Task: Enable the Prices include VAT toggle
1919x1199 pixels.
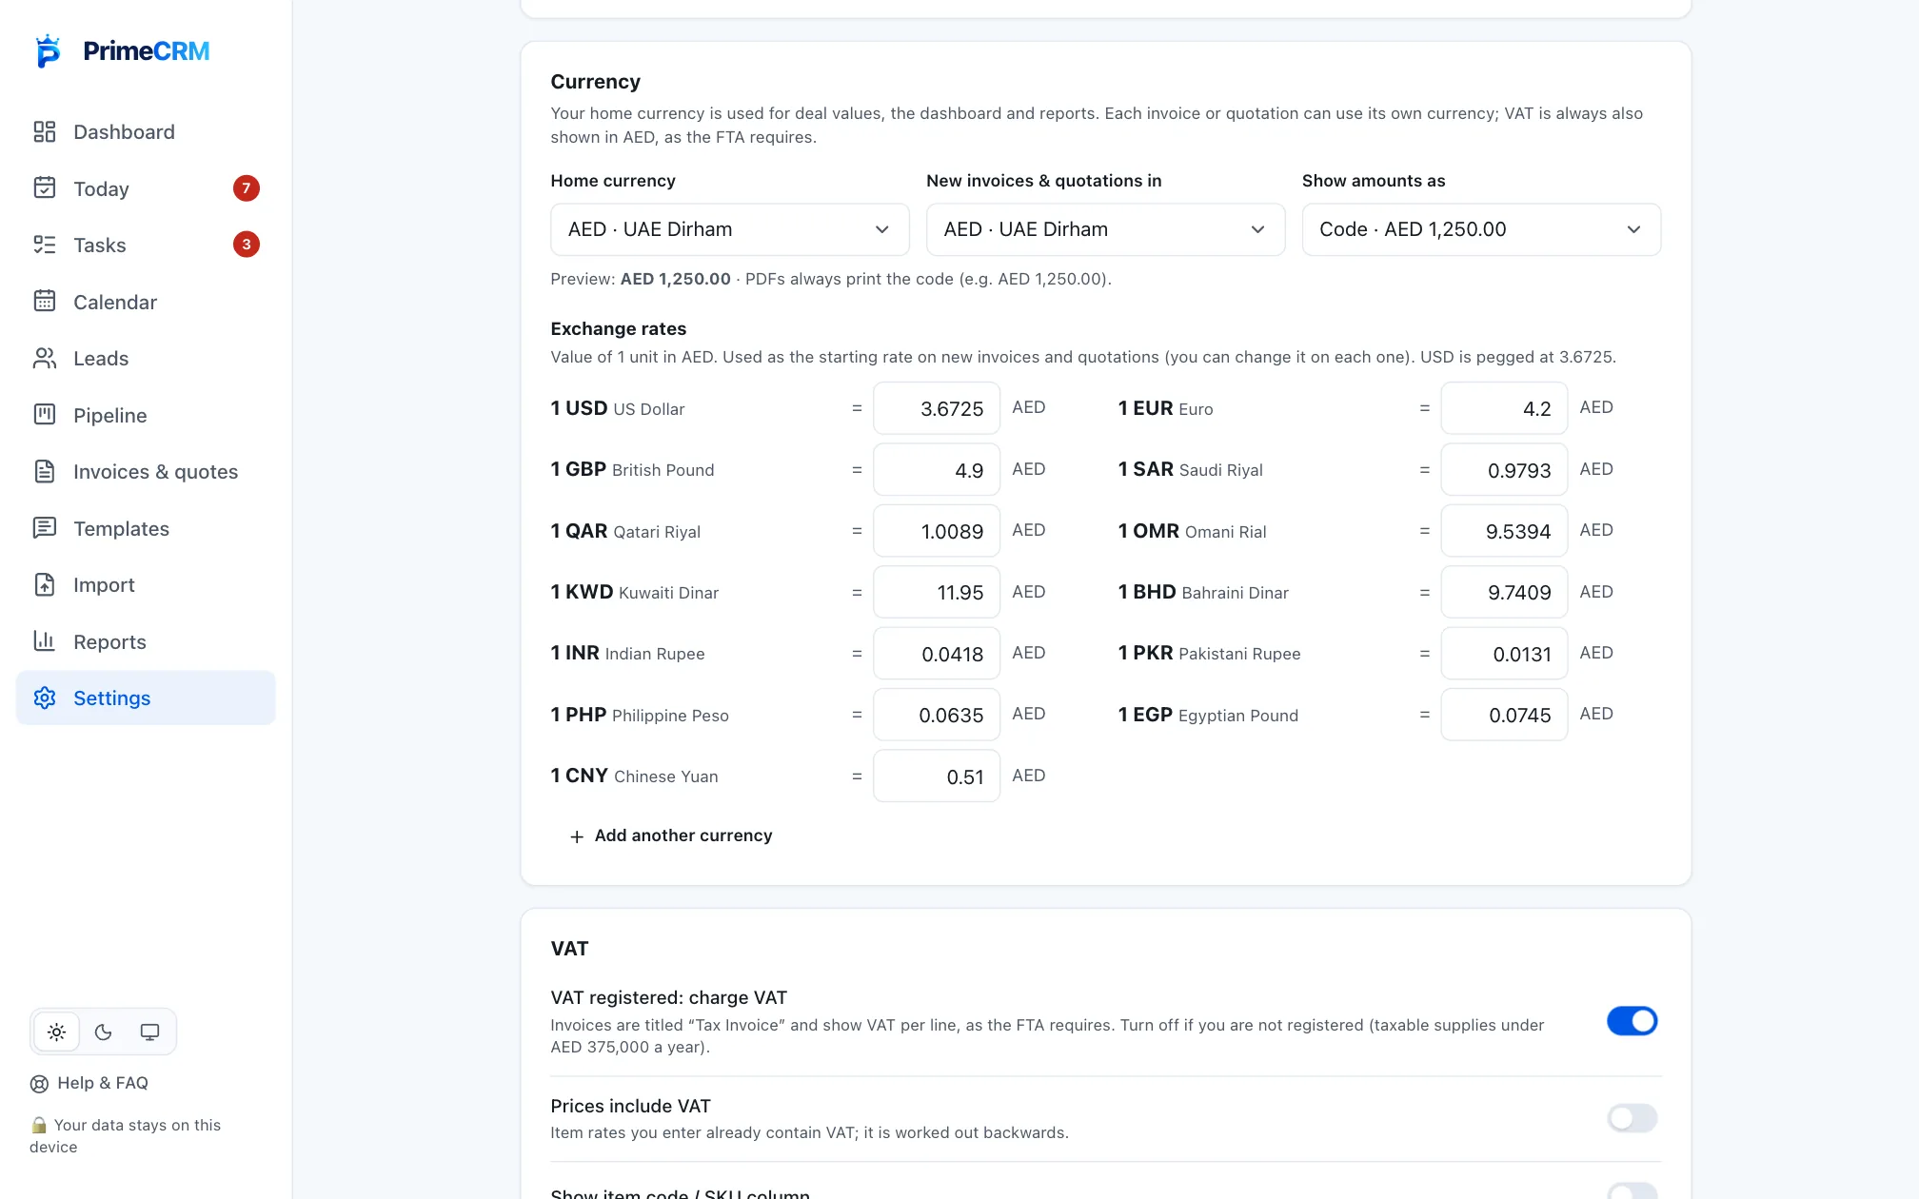Action: tap(1632, 1118)
